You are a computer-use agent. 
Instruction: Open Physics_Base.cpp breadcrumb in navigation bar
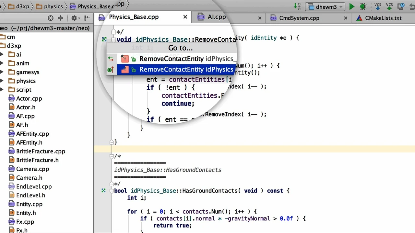point(96,6)
